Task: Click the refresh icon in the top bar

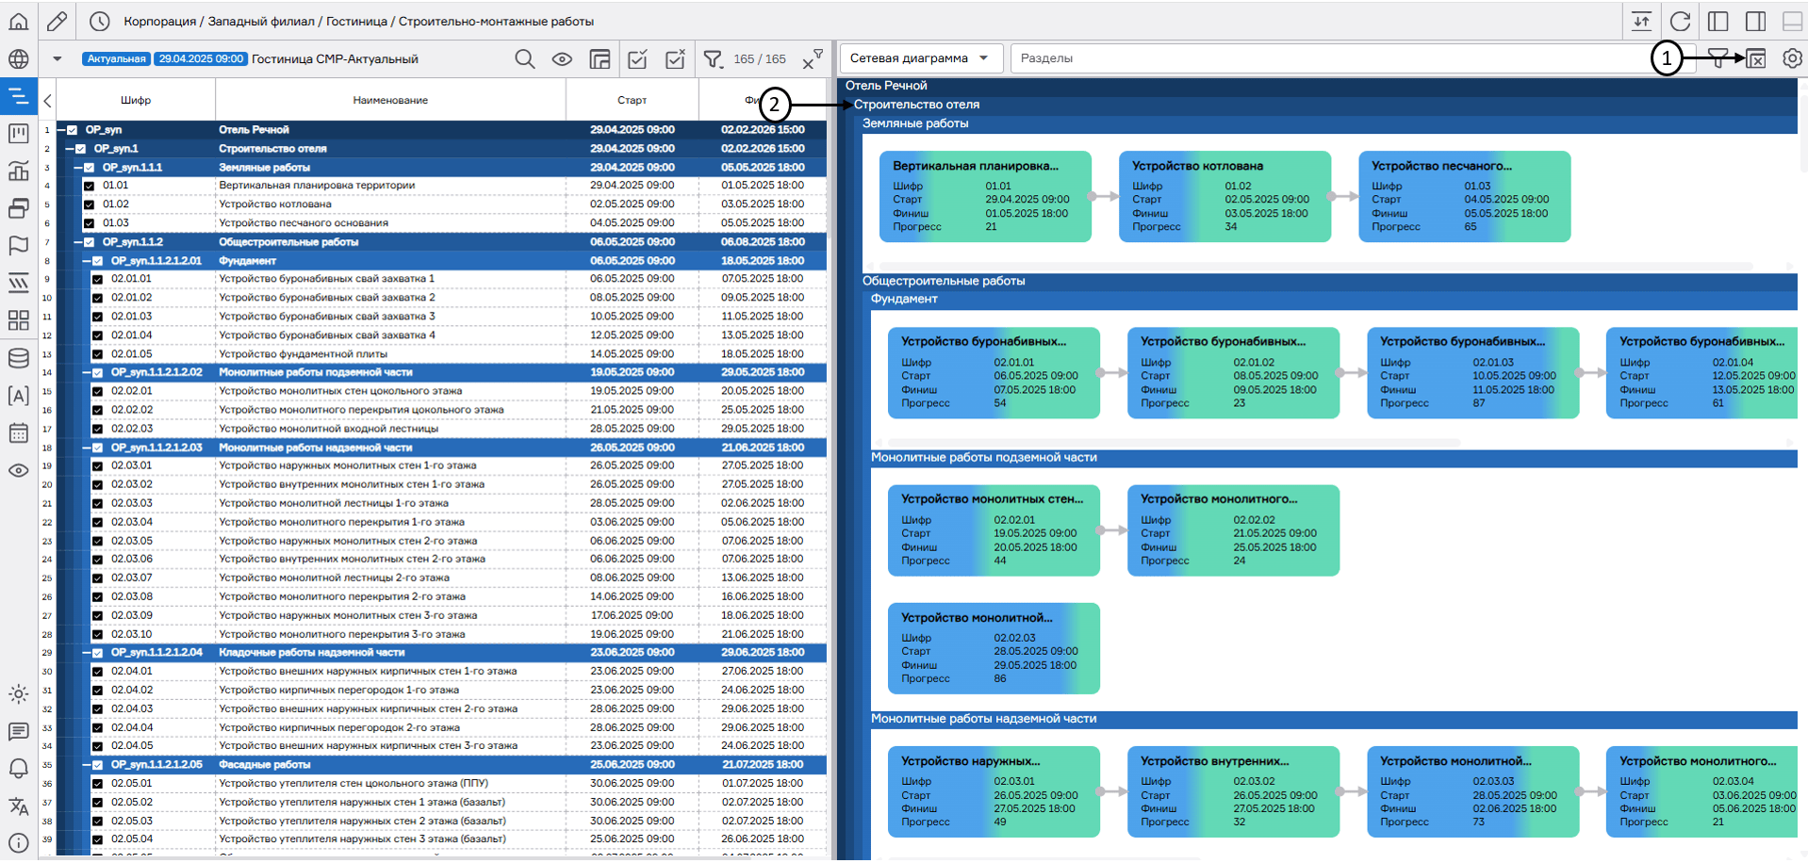Action: tap(1680, 21)
